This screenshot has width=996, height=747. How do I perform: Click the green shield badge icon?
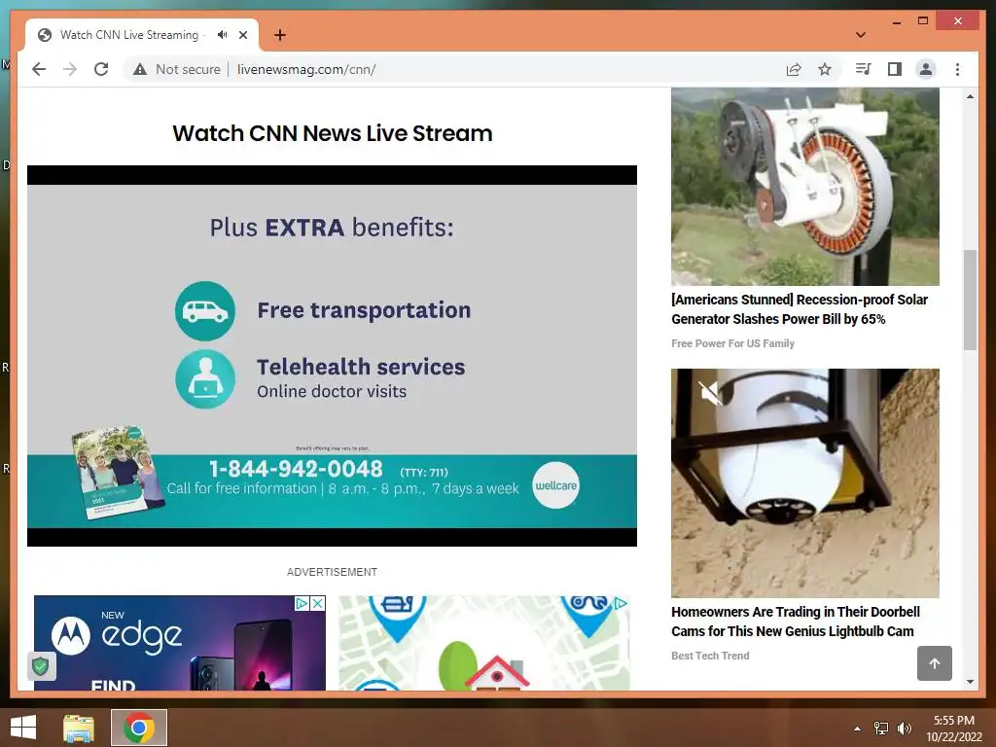tap(41, 666)
